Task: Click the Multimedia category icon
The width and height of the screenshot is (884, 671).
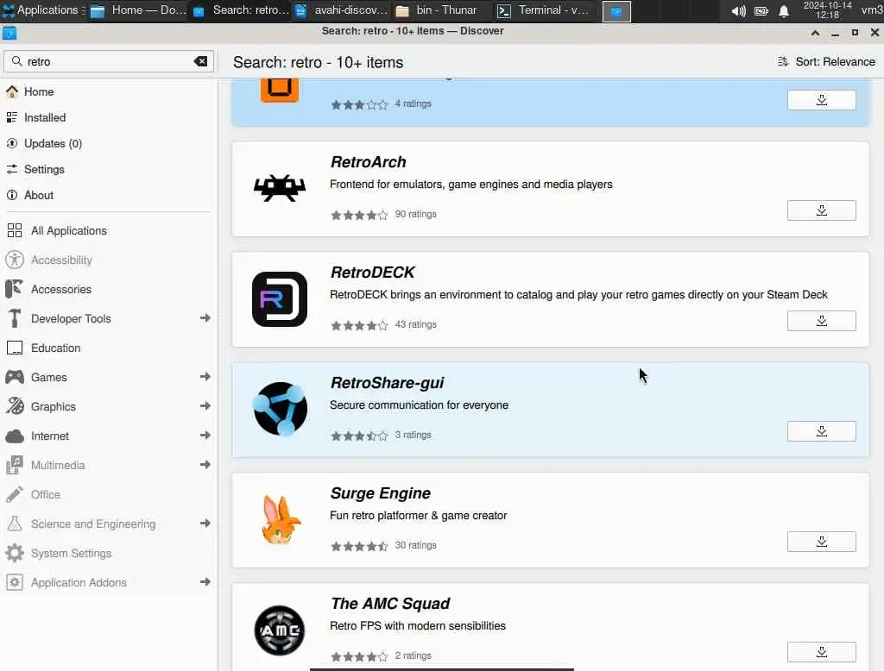Action: (15, 465)
